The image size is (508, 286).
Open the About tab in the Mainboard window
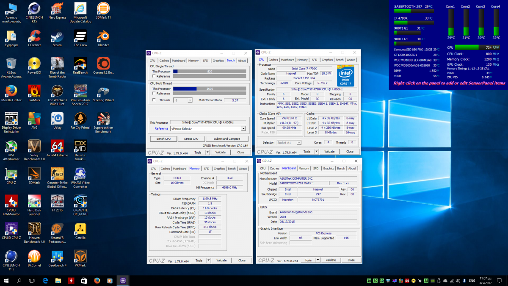point(352,168)
